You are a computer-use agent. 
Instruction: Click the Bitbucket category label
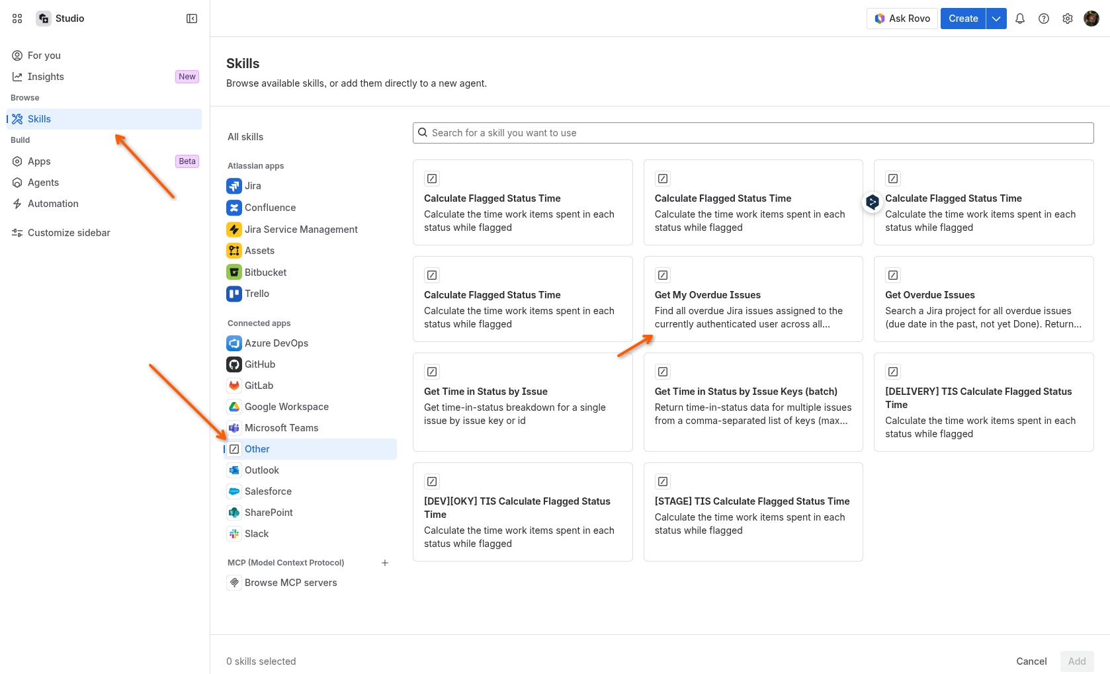pos(265,273)
